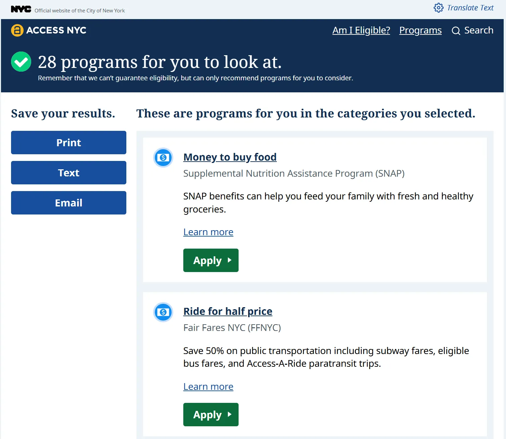Click Learn more under Fair Fares NYC
This screenshot has height=439, width=506.
pos(208,386)
